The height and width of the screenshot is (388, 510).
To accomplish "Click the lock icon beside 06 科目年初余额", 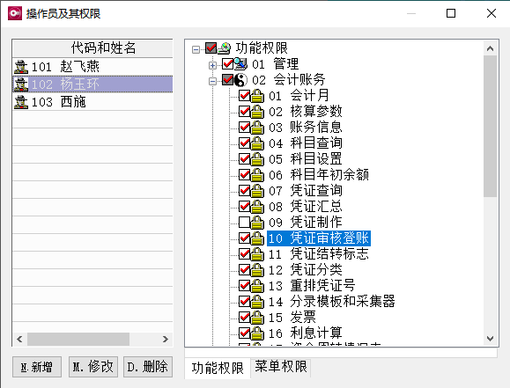I will (257, 175).
